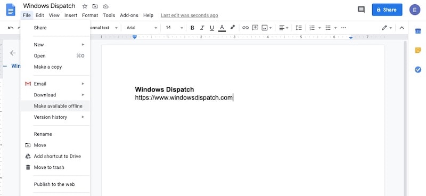The width and height of the screenshot is (426, 196).
Task: Open the text color A tool
Action: [x=222, y=28]
